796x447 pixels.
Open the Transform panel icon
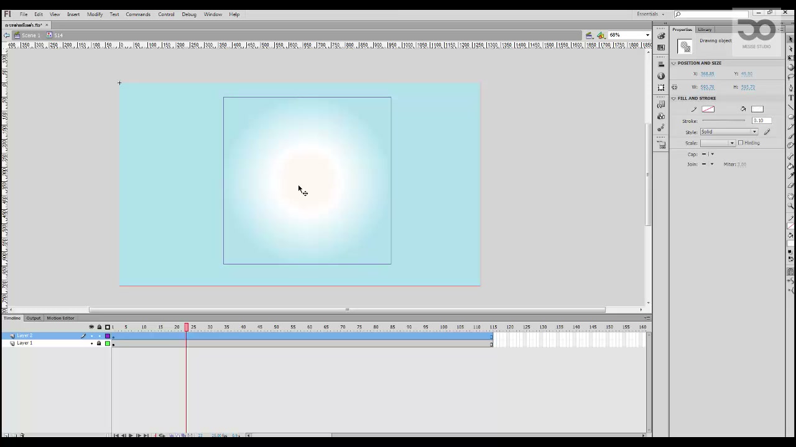click(x=661, y=88)
